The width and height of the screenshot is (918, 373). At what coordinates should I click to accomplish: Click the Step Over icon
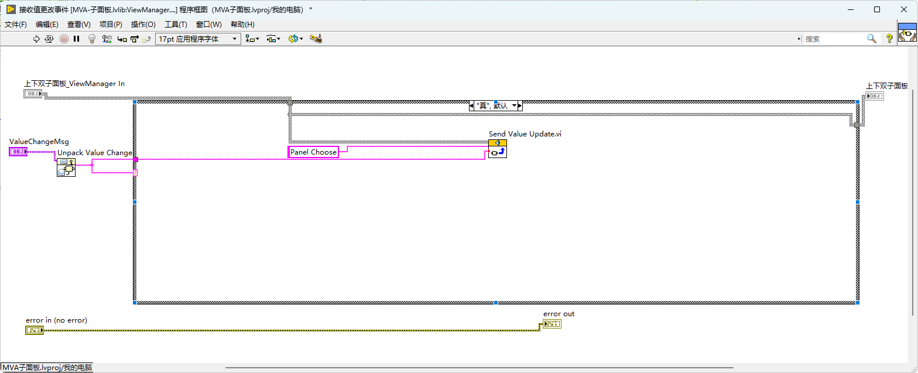[x=134, y=39]
